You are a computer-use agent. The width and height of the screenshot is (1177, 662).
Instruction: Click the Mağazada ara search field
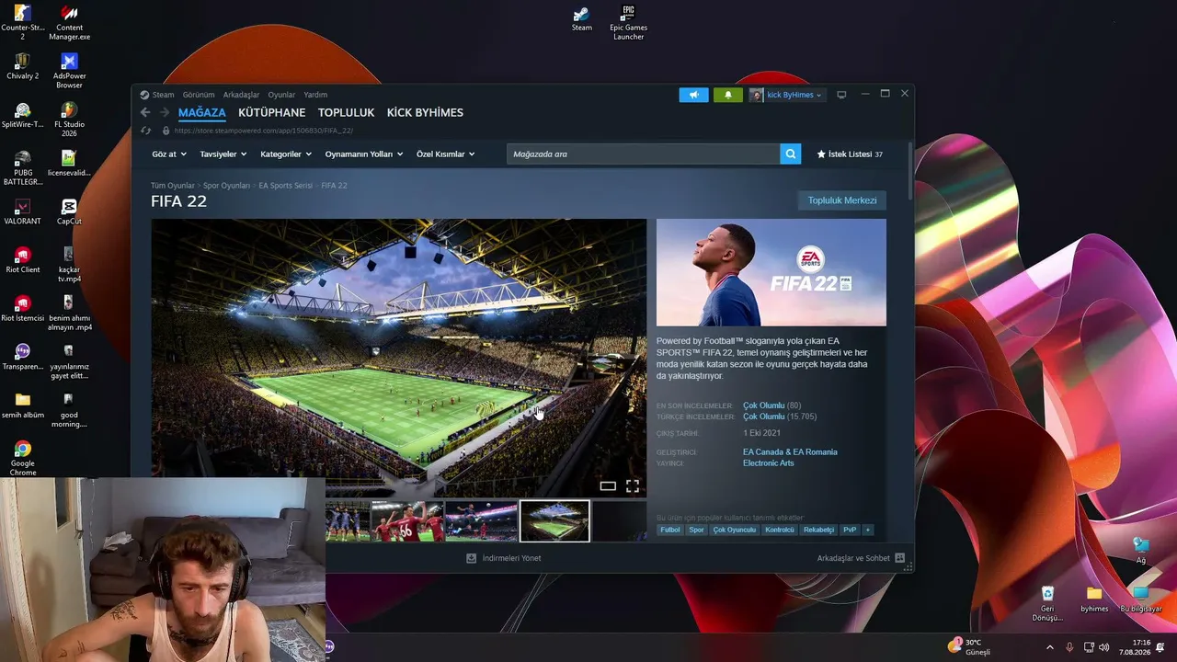pos(643,154)
